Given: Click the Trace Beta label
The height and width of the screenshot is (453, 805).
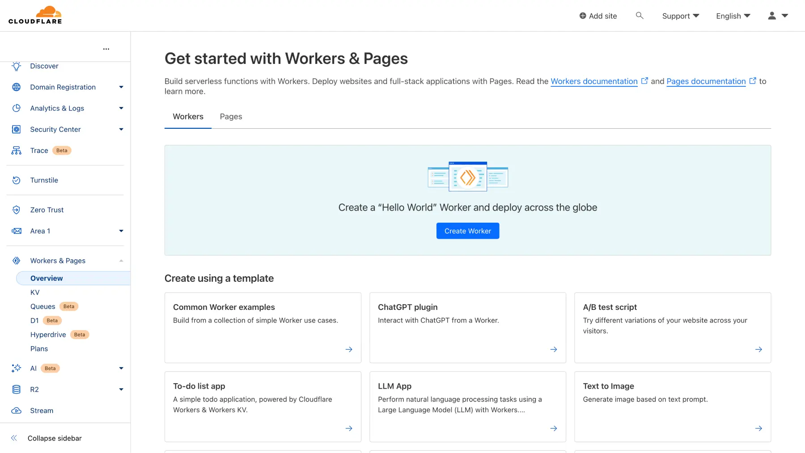Looking at the screenshot, I should click(62, 150).
